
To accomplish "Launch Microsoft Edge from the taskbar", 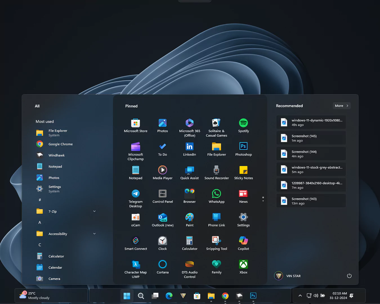I will click(169, 296).
